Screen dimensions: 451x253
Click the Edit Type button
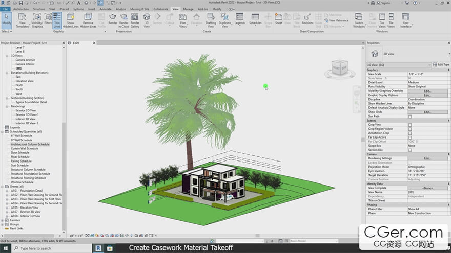441,65
